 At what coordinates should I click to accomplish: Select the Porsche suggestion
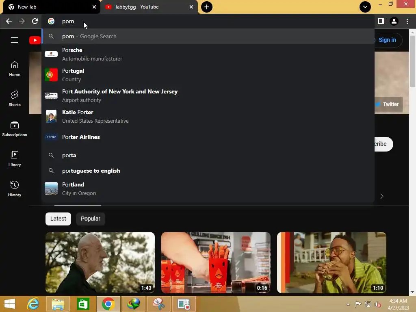coord(208,54)
